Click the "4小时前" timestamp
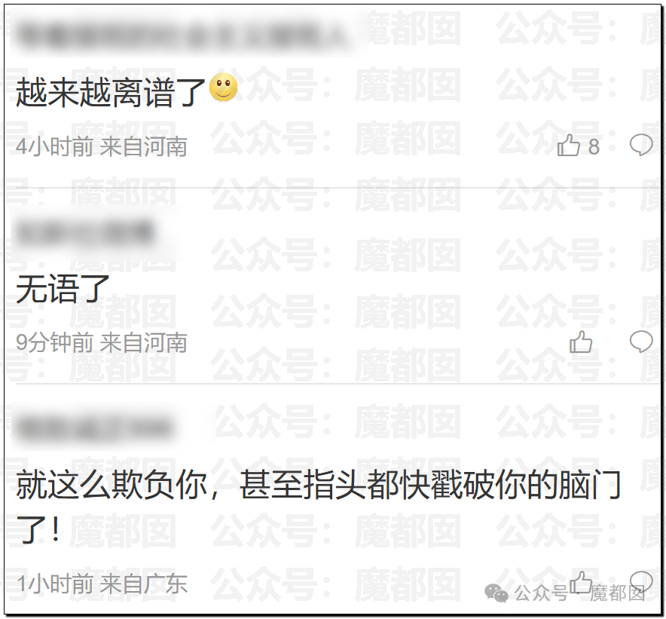Viewport: 666px width, 619px height. click(54, 147)
